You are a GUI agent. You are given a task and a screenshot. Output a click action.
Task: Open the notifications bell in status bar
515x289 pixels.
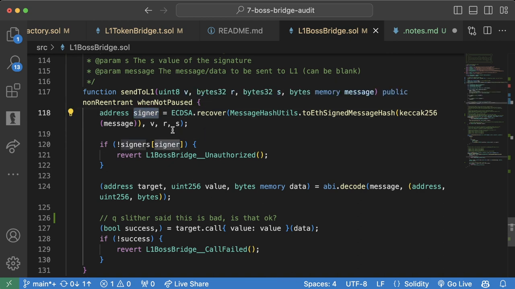click(503, 284)
